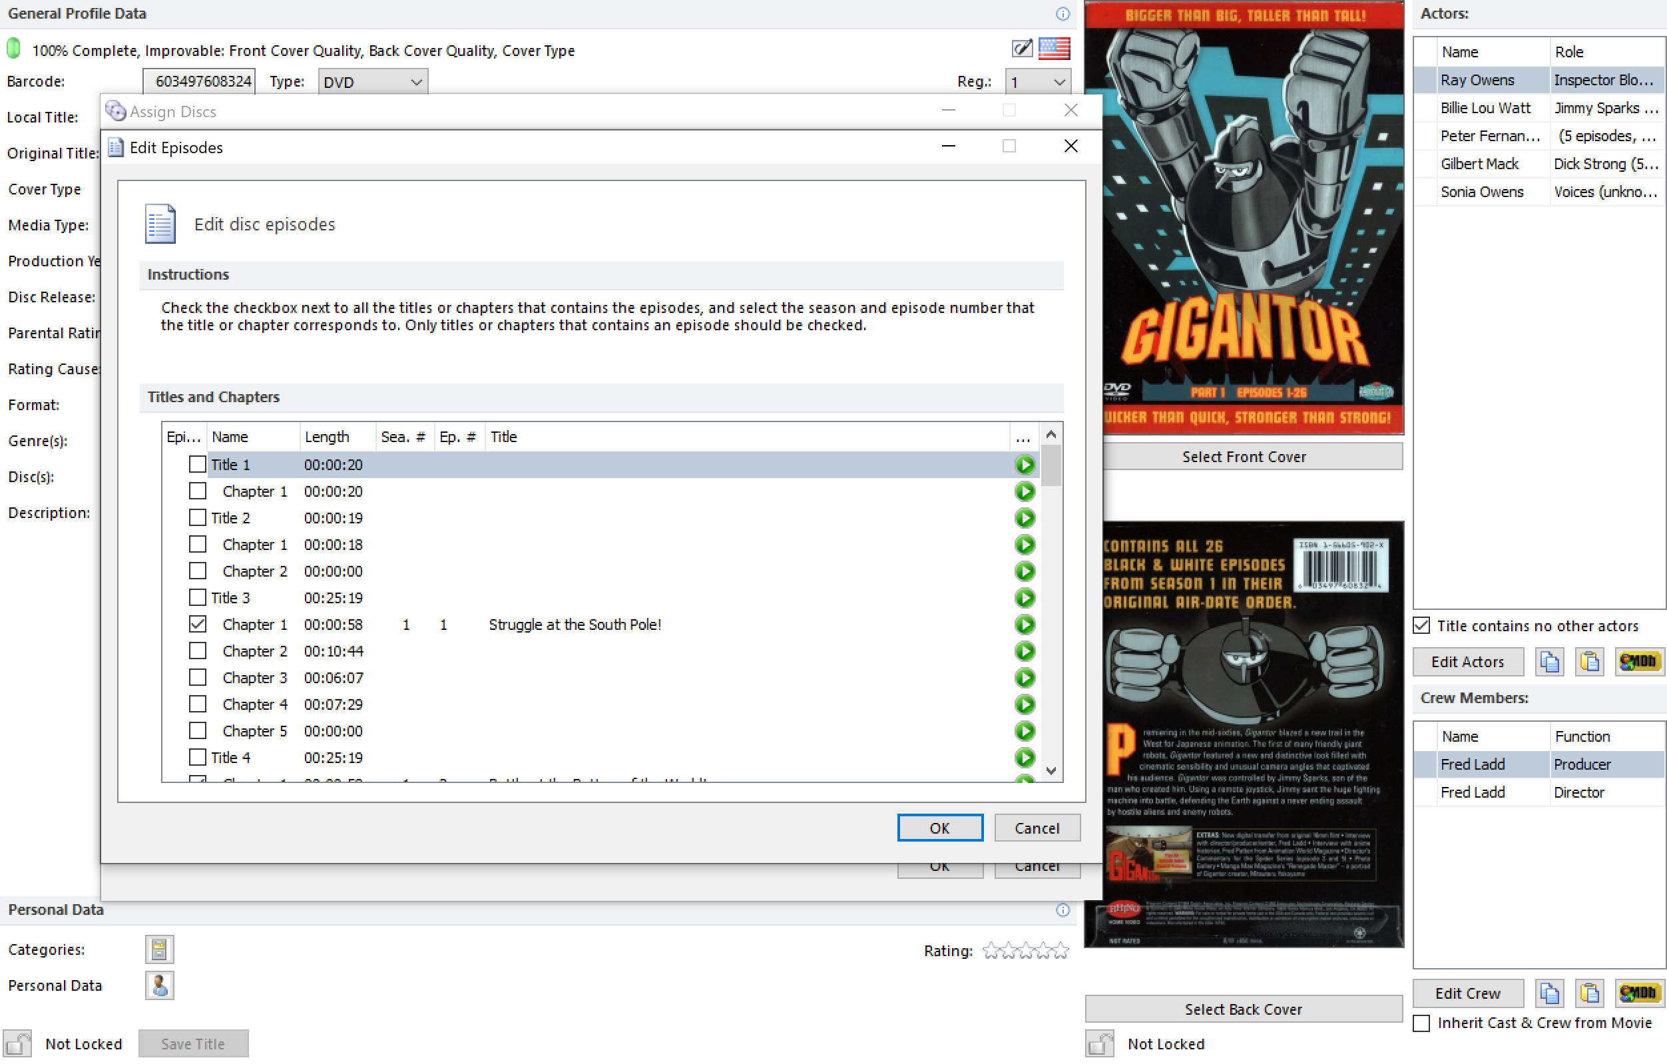Screen dimensions: 1667x1064
Task: Play Title 3 using green play icon
Action: [x=1025, y=597]
